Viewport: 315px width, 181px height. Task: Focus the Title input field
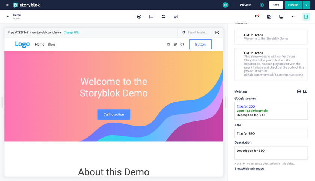point(271,133)
